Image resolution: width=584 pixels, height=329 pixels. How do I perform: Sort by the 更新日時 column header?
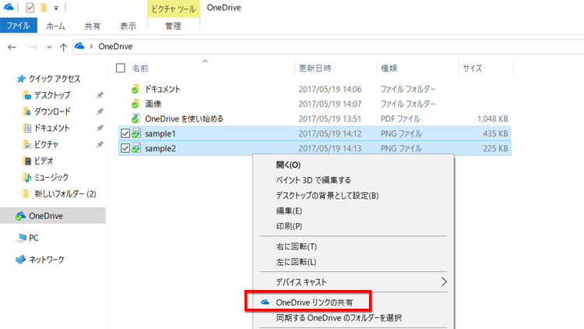point(315,69)
